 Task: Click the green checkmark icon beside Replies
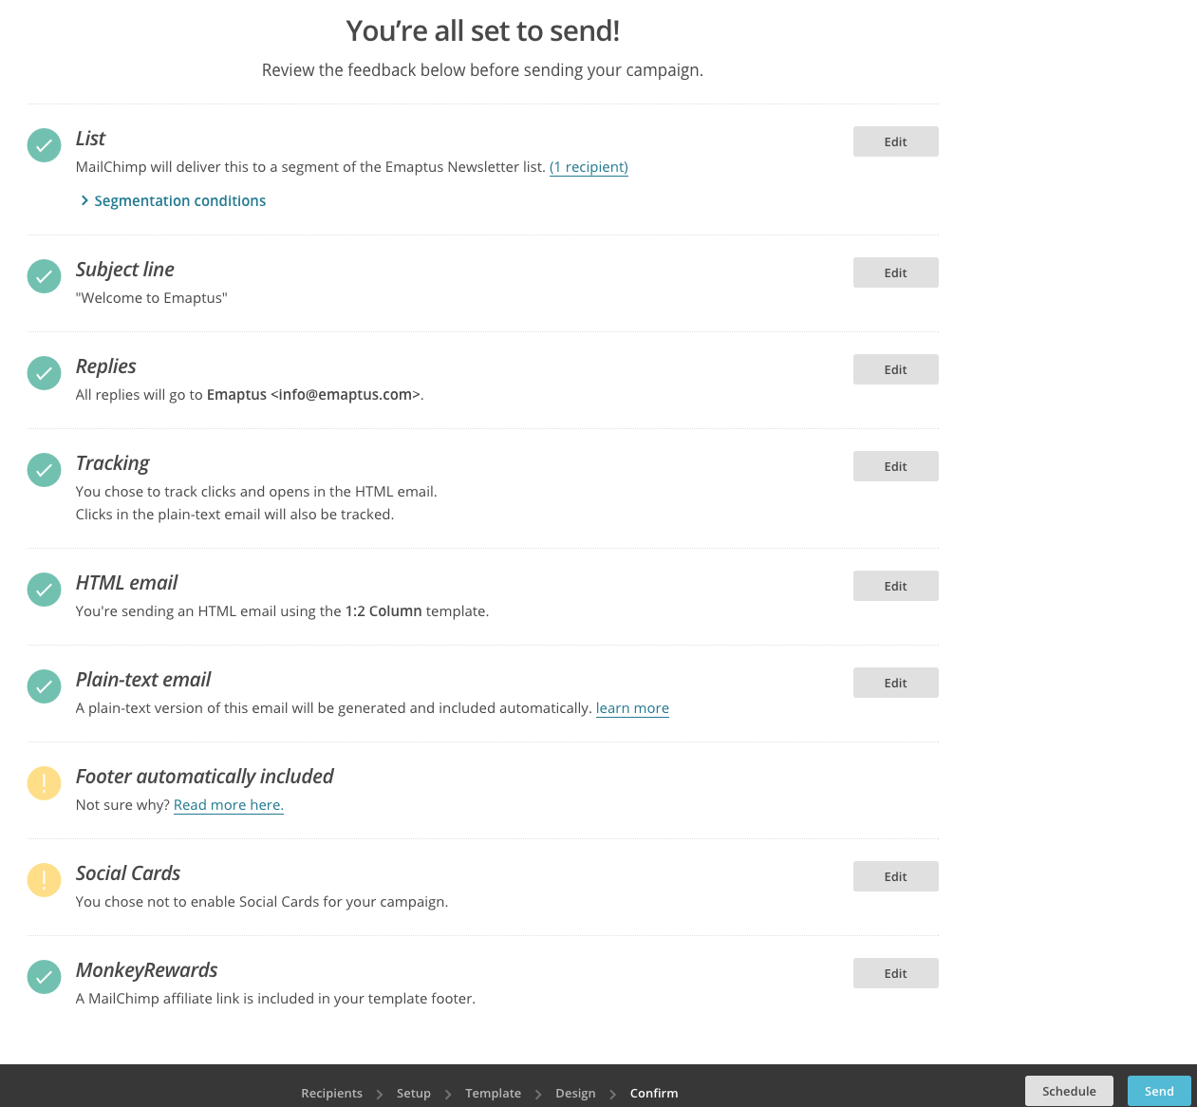coord(44,373)
